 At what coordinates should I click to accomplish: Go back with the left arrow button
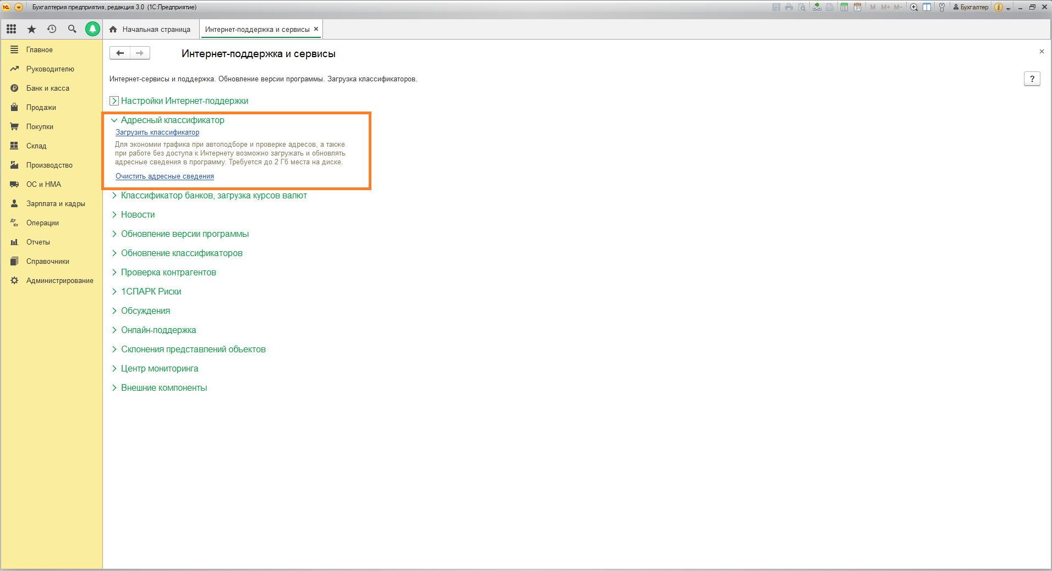pyautogui.click(x=120, y=53)
